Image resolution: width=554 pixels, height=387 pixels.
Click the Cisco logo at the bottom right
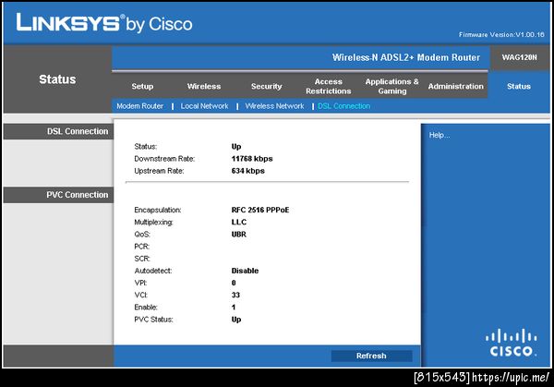click(512, 343)
